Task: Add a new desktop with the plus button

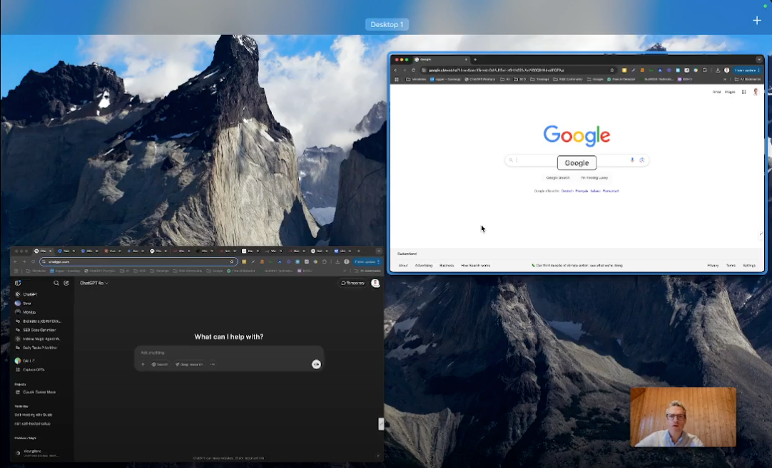Action: click(x=757, y=20)
